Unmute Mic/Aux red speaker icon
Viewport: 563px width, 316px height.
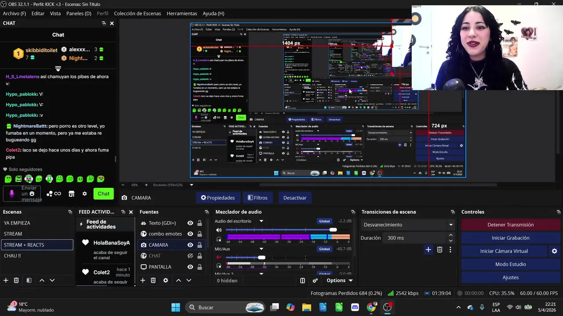(x=219, y=258)
